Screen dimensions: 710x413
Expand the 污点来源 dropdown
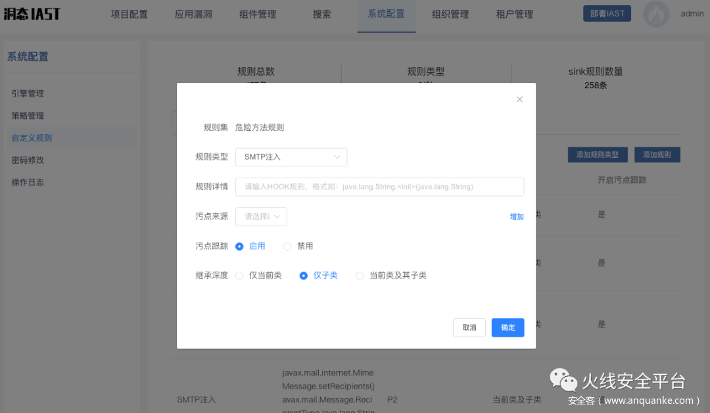pos(261,216)
